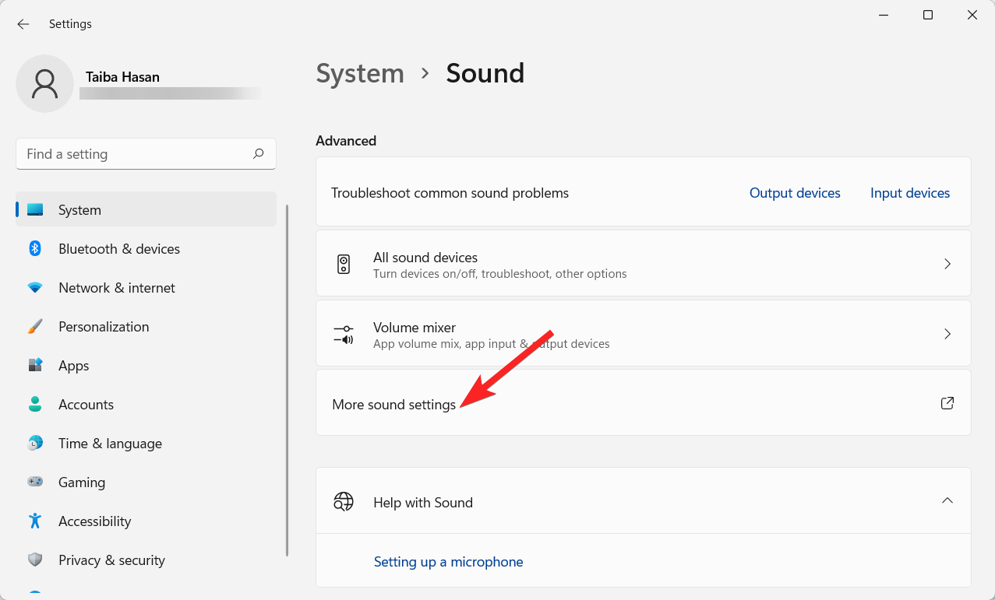995x600 pixels.
Task: Click the System monitor icon in sidebar
Action: (35, 210)
